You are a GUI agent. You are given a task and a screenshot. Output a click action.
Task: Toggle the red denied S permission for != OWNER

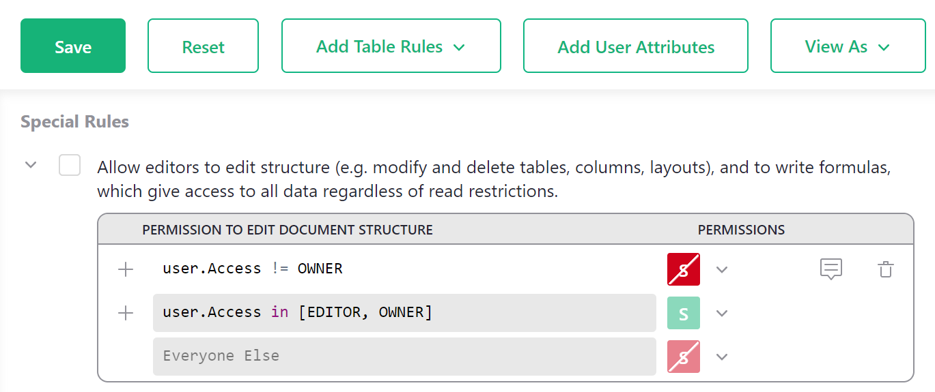[x=684, y=269]
